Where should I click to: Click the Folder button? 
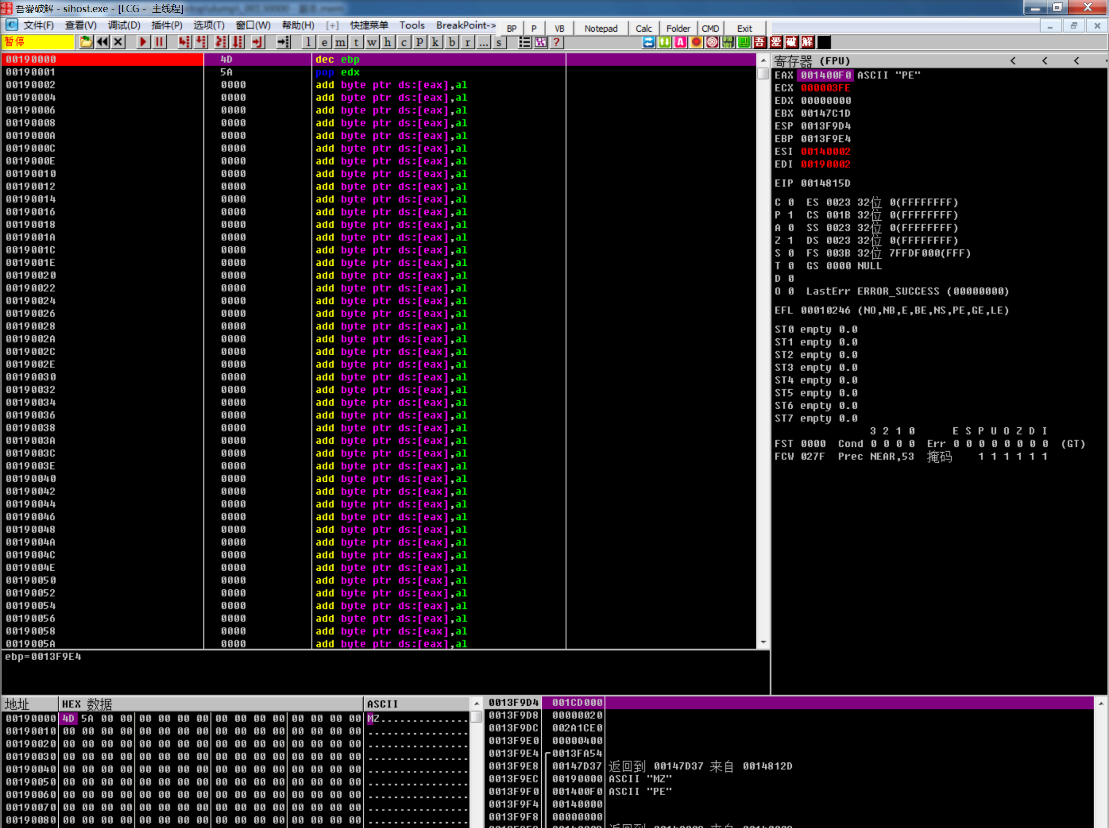(x=678, y=29)
